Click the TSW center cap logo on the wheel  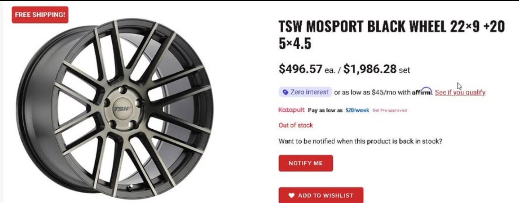pos(119,109)
